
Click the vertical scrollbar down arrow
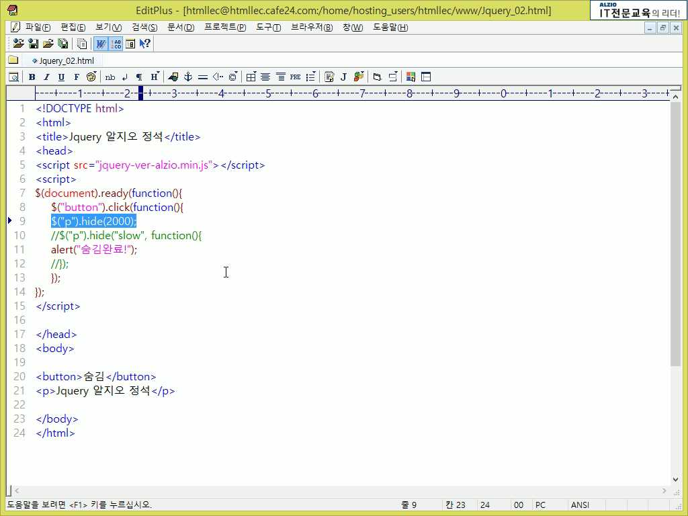click(676, 480)
